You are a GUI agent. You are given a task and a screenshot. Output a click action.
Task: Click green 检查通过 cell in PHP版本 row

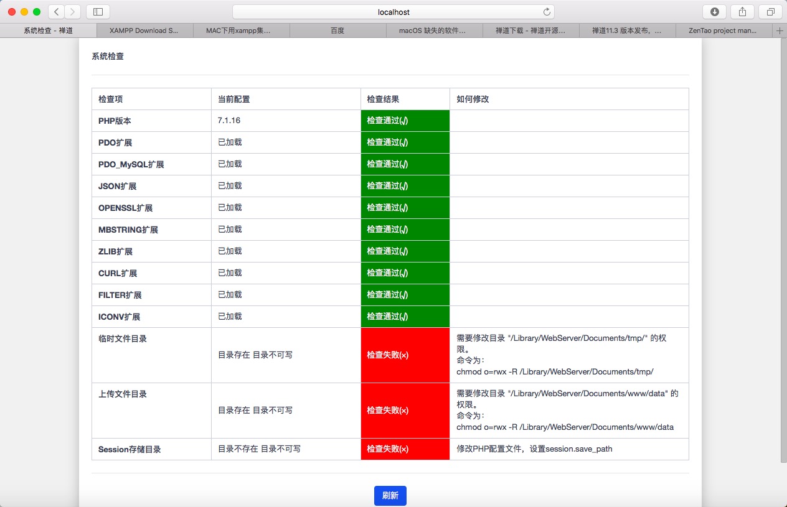(x=405, y=121)
